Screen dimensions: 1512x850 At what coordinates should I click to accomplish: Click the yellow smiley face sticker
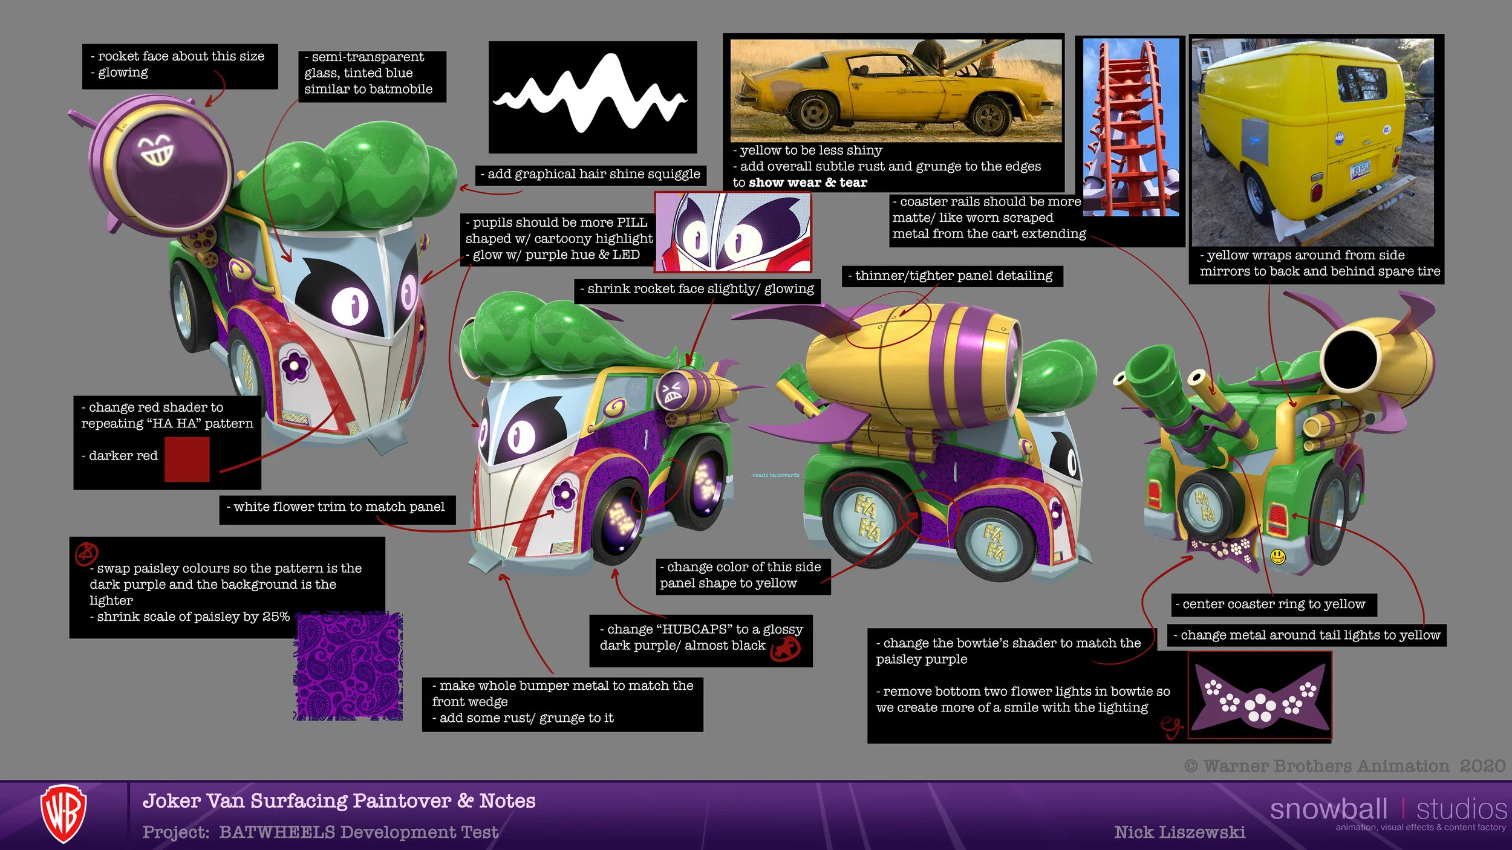[1277, 556]
